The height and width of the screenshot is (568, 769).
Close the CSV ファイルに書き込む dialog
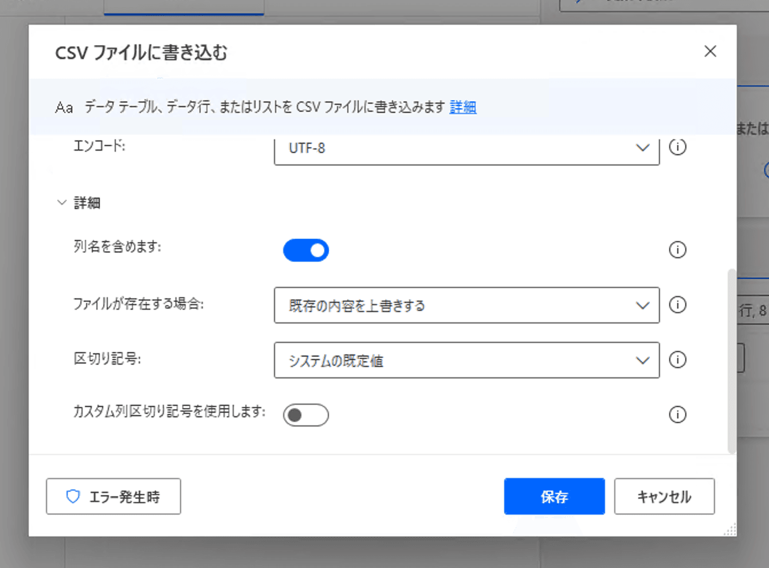[710, 52]
